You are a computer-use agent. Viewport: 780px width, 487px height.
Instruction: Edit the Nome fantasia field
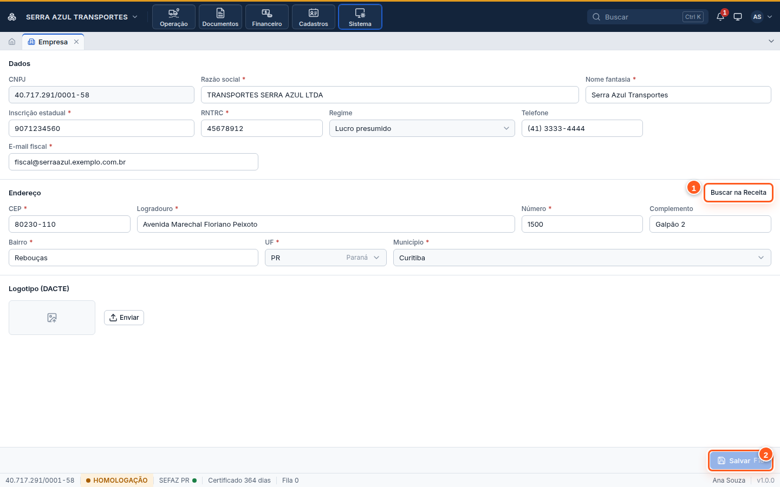click(x=678, y=95)
